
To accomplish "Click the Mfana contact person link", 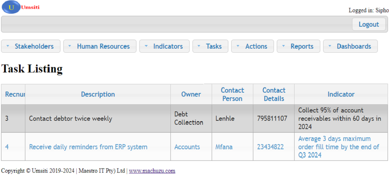I will [x=224, y=147].
